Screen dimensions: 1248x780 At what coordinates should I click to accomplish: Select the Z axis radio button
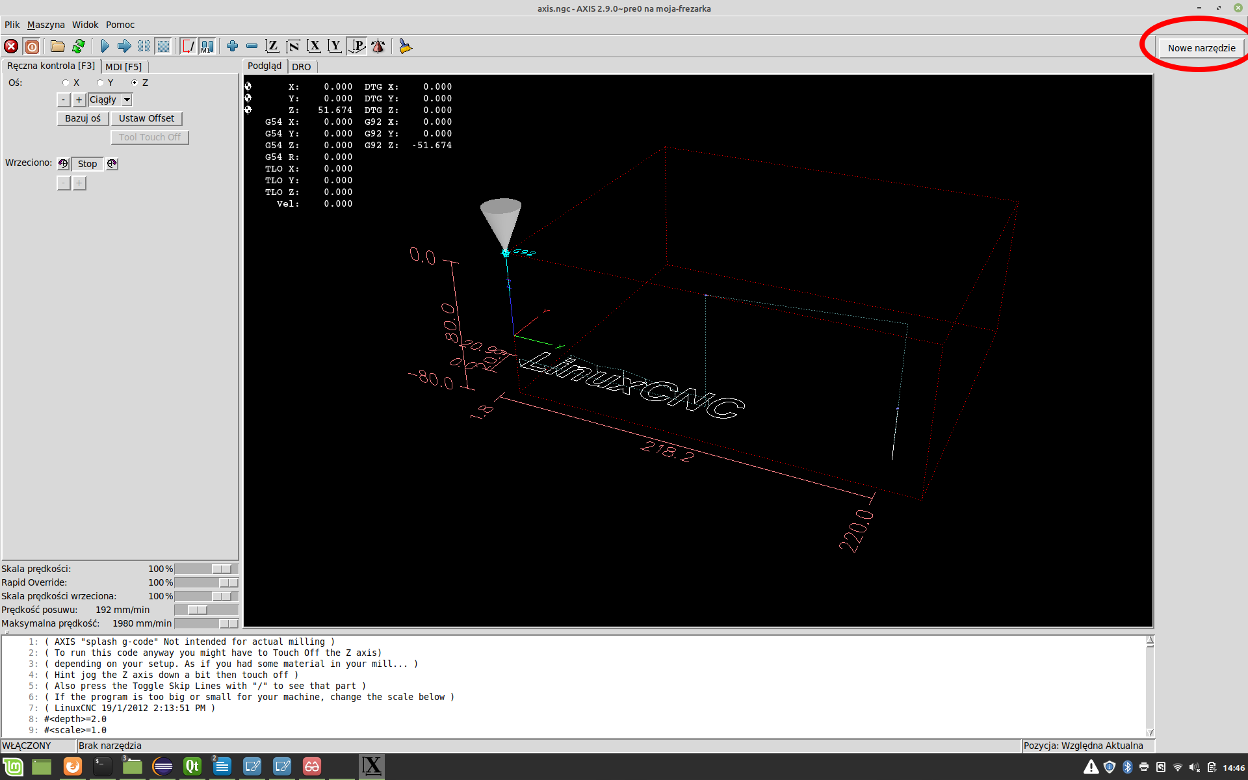[135, 83]
